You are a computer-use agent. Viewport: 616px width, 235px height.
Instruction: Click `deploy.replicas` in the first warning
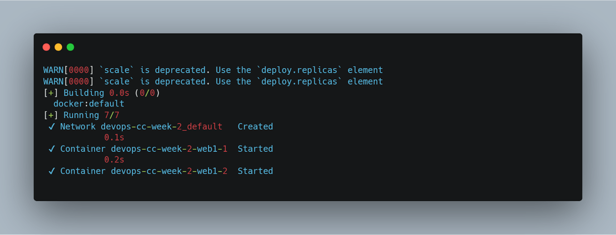point(299,70)
